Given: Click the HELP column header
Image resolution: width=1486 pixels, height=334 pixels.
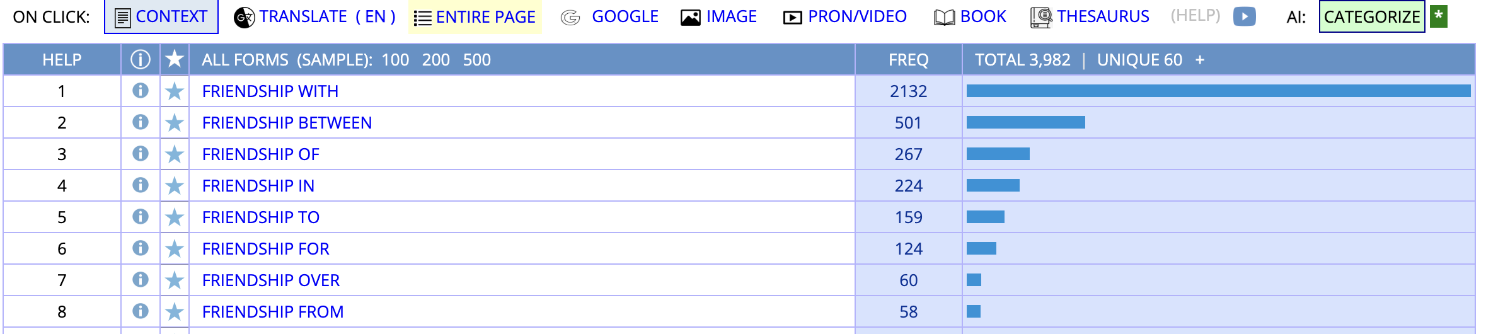Looking at the screenshot, I should pyautogui.click(x=62, y=60).
